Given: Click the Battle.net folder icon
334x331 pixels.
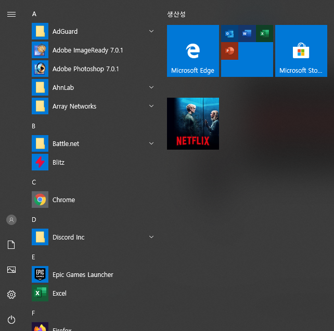Looking at the screenshot, I should point(40,143).
